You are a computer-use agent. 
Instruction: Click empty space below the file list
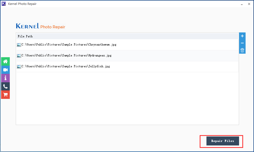coord(127,98)
